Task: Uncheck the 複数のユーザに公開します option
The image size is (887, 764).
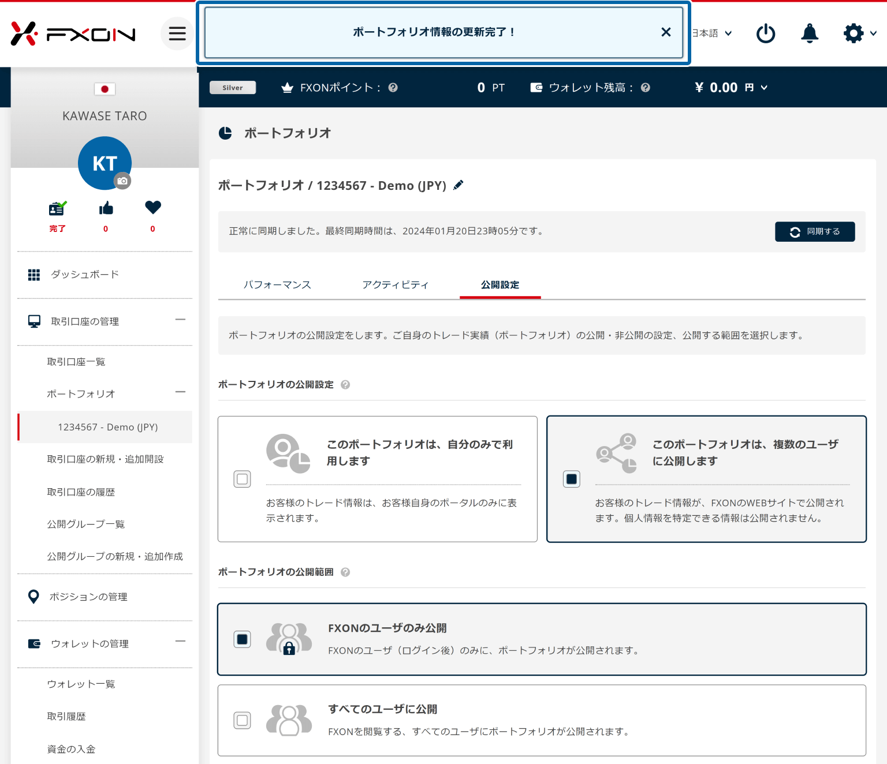Action: click(x=572, y=479)
